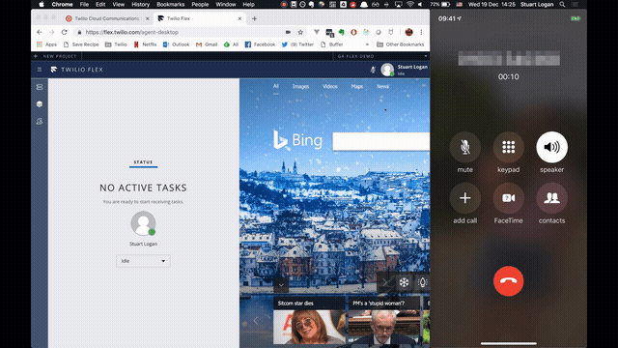Bookmark this page with the star
This screenshot has width=618, height=348.
click(x=300, y=32)
